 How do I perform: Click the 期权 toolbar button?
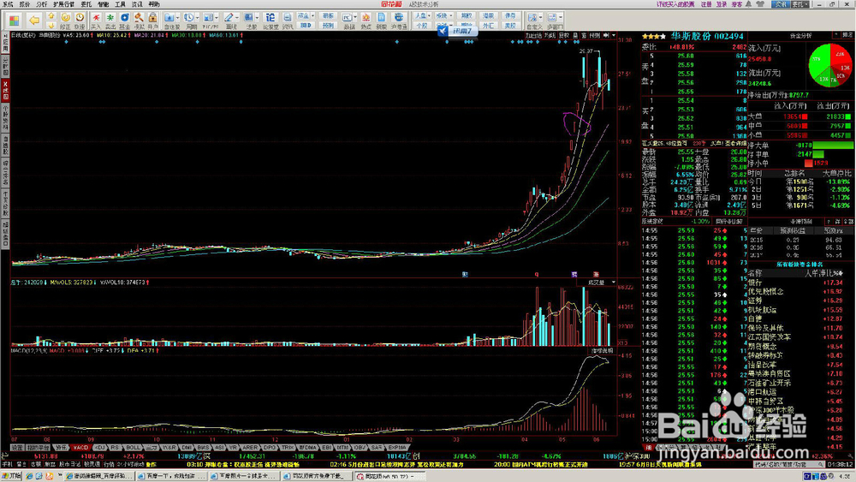coord(467,15)
